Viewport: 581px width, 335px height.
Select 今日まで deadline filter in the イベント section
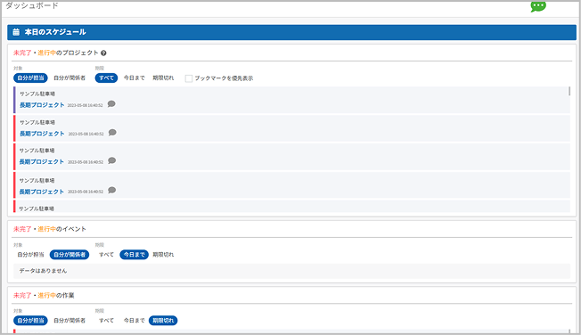(x=135, y=255)
